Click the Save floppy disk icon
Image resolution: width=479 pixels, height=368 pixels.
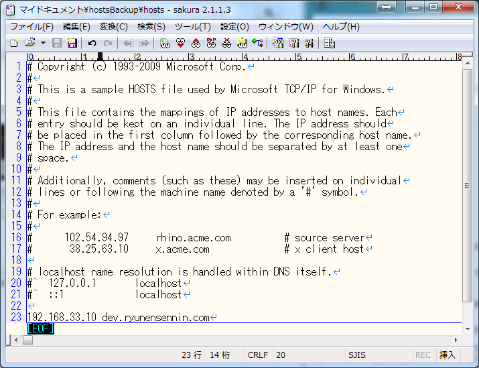[x=57, y=43]
